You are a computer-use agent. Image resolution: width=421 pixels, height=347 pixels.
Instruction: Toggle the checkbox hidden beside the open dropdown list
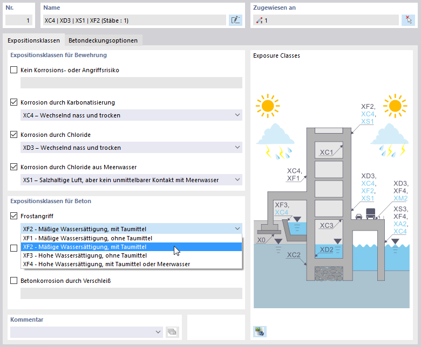pos(13,248)
